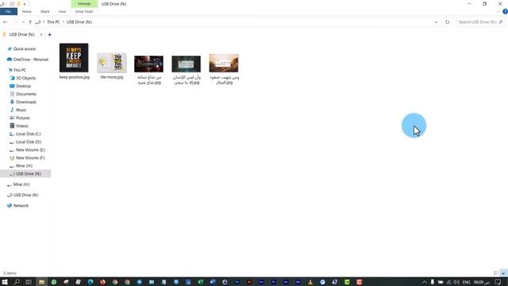This screenshot has height=286, width=508.
Task: Select Local Disk (C:) in sidebar
Action: pos(29,134)
